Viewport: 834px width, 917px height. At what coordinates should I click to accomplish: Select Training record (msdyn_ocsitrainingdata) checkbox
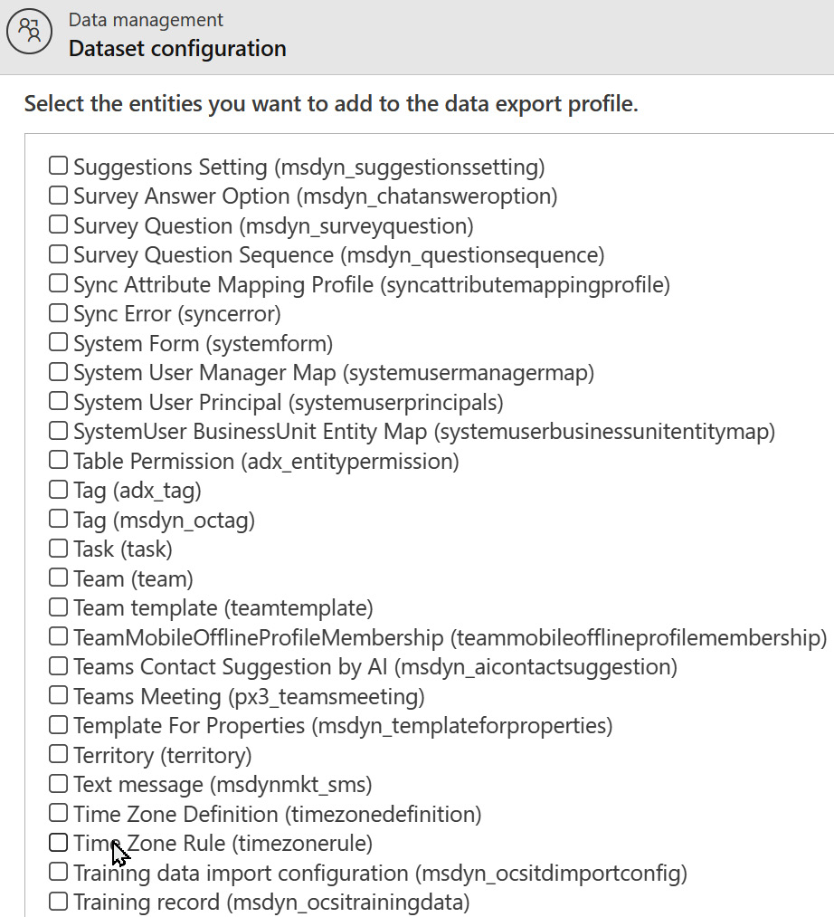58,902
